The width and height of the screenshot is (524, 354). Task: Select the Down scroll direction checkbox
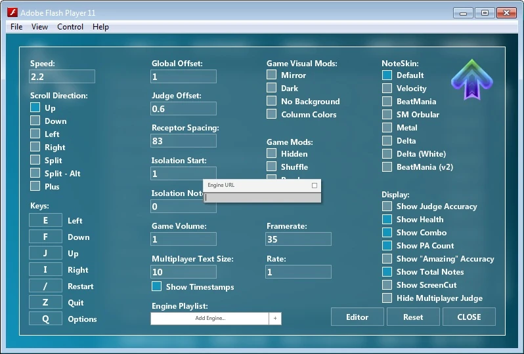click(35, 121)
